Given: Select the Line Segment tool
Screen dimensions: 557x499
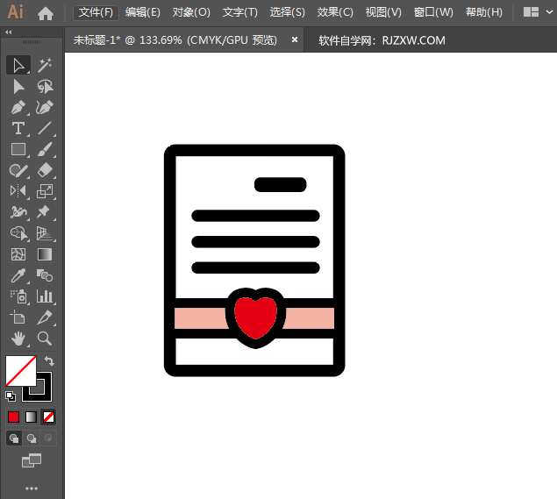Looking at the screenshot, I should (x=45, y=128).
